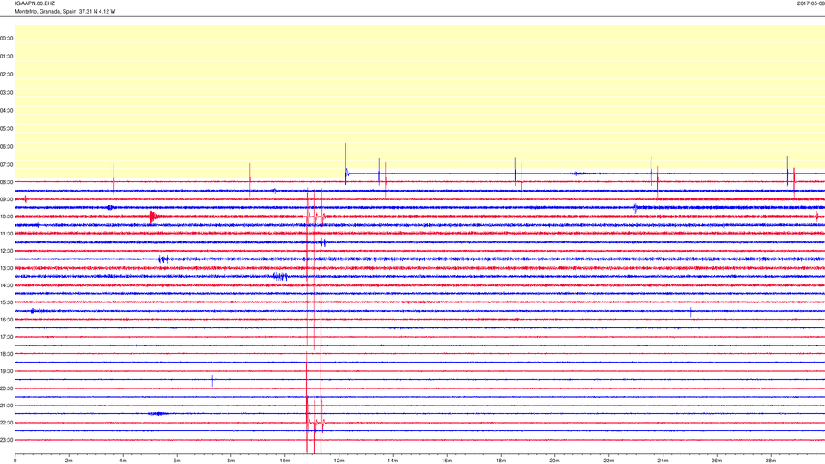Click the 12m axis label
825x464 pixels.
pyautogui.click(x=339, y=461)
